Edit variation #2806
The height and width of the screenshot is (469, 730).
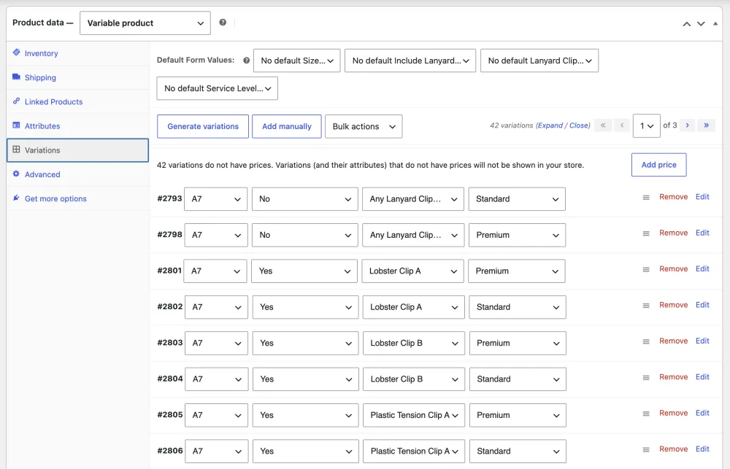click(x=702, y=449)
